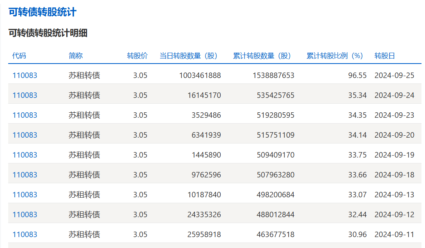Select daily conversion value 10187840
This screenshot has width=425, height=248.
tap(204, 195)
